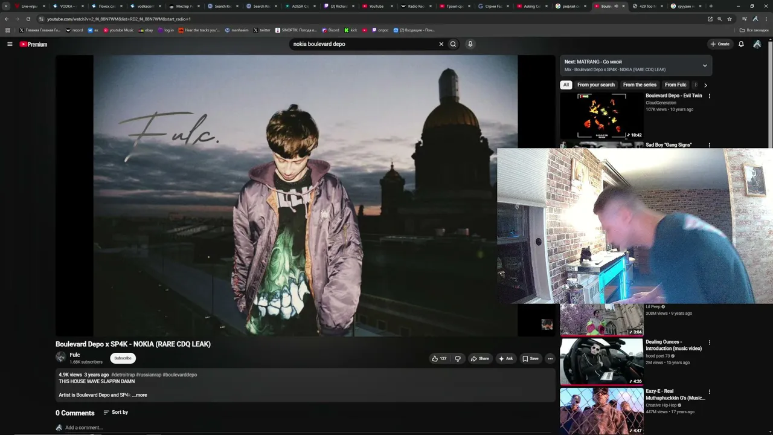The image size is (773, 435).
Task: Open the account avatar menu on YouTube
Action: click(x=757, y=44)
